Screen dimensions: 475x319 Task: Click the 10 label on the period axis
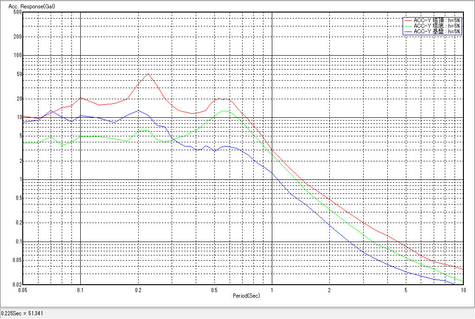pyautogui.click(x=462, y=290)
